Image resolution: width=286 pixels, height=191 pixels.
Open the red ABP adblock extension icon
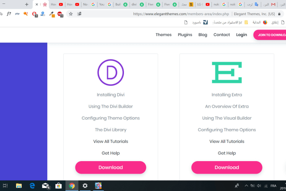60,14
